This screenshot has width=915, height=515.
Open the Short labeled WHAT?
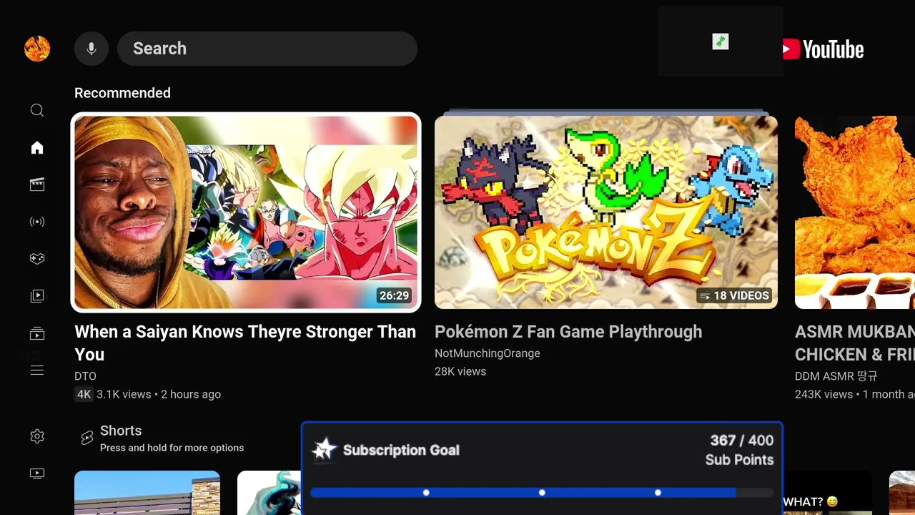click(828, 493)
